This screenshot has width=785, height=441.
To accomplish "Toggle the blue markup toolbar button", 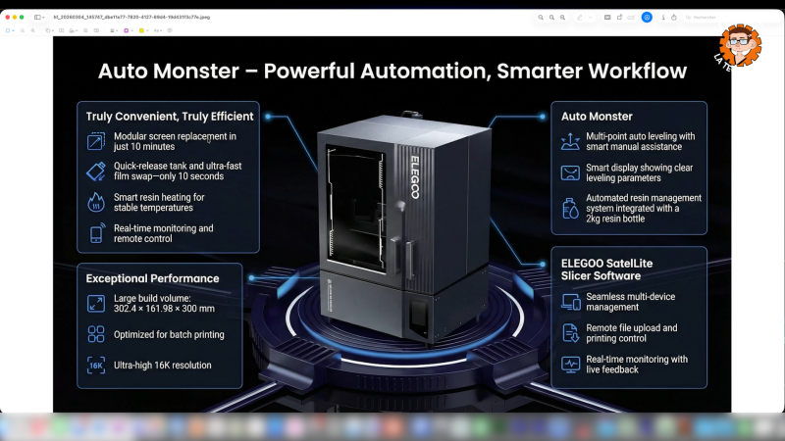I will point(647,17).
